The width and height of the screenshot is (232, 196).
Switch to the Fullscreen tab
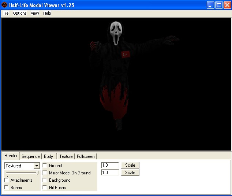pyautogui.click(x=86, y=156)
